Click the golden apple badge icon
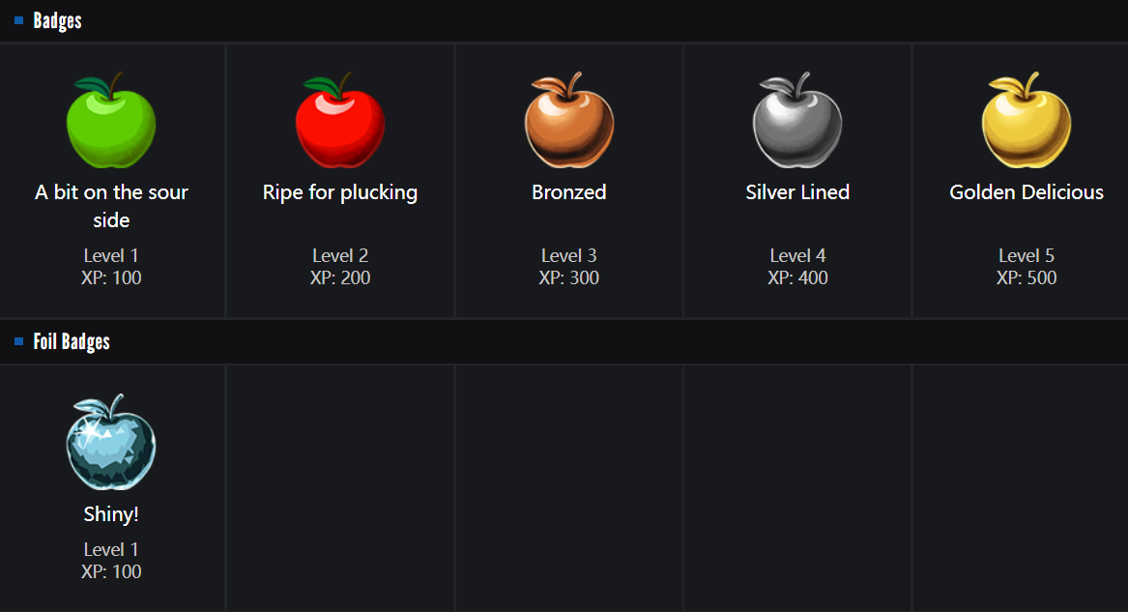Screen dimensions: 1128x612 click(x=1027, y=121)
